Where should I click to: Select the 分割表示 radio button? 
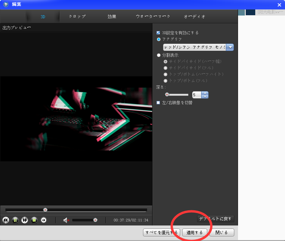(x=159, y=55)
